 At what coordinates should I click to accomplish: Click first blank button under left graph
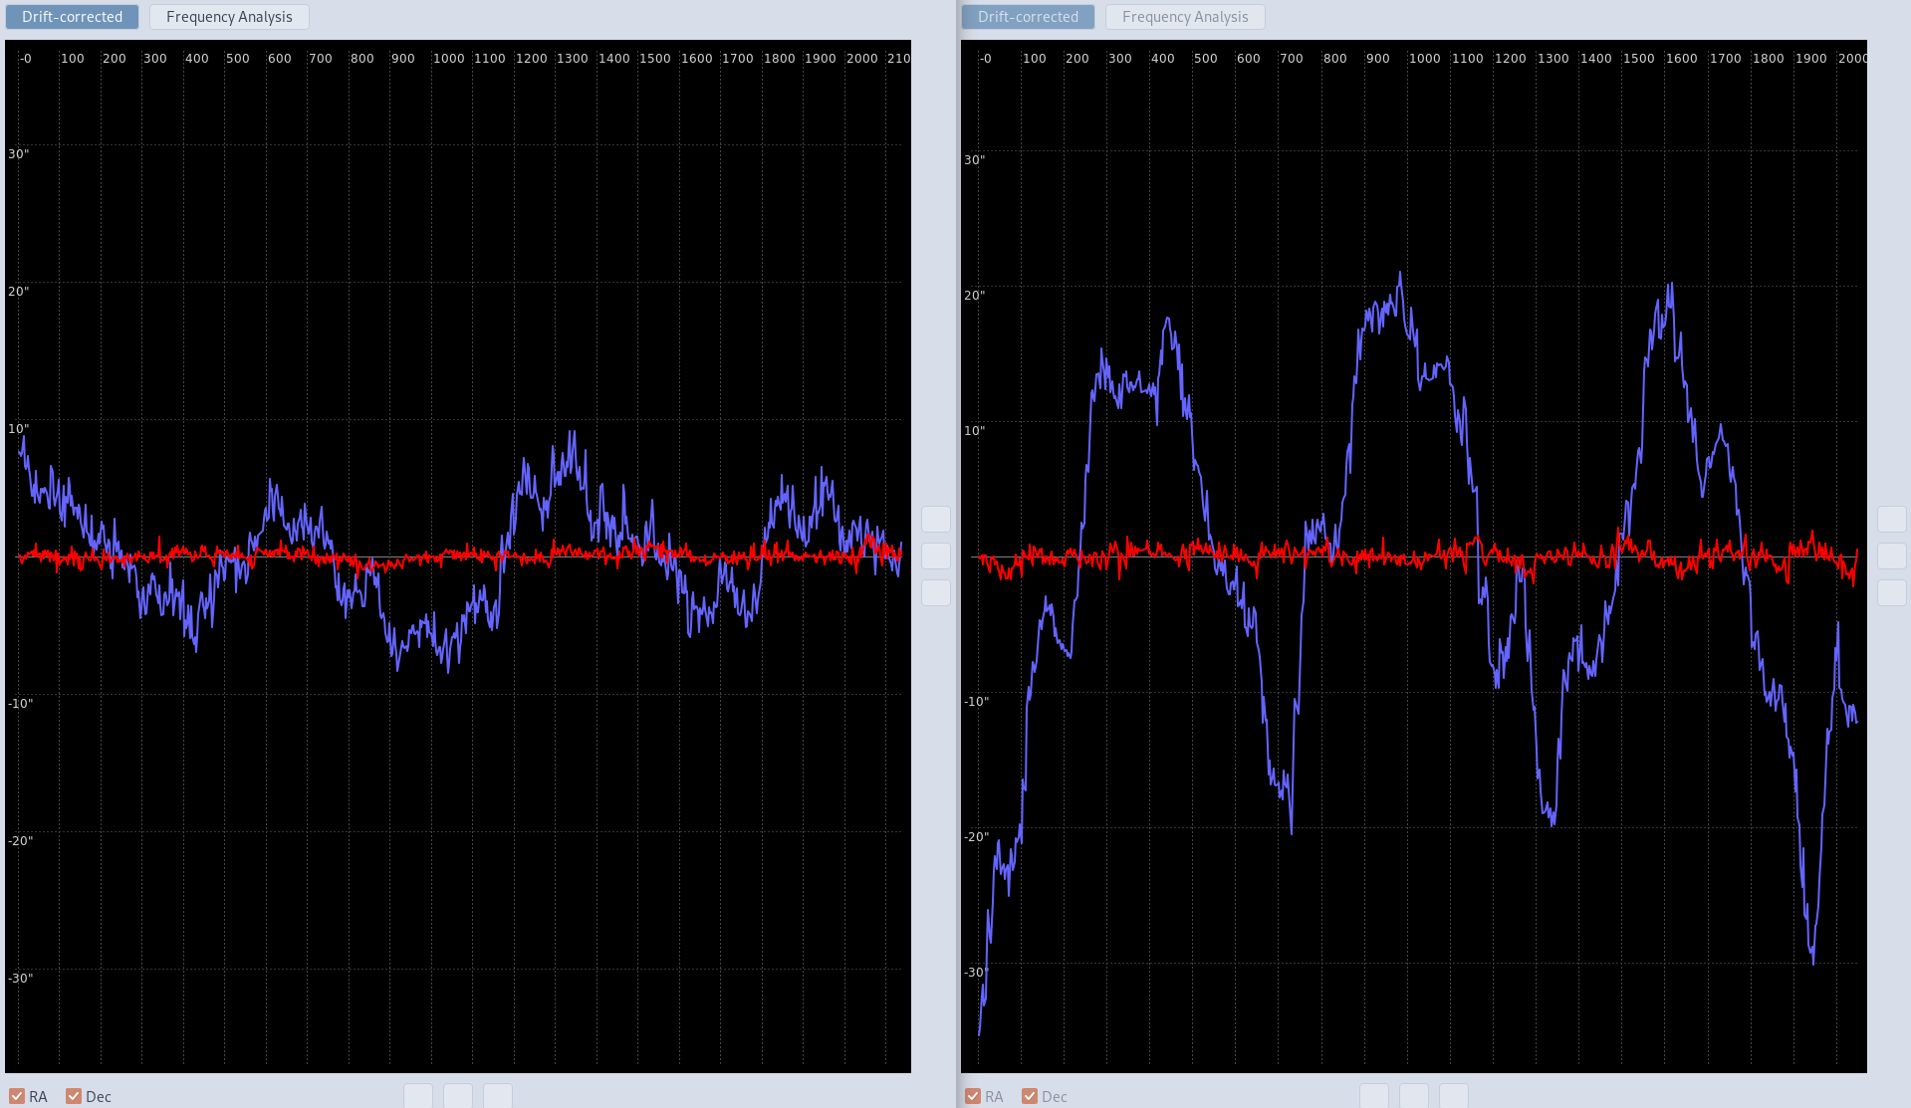pyautogui.click(x=418, y=1096)
